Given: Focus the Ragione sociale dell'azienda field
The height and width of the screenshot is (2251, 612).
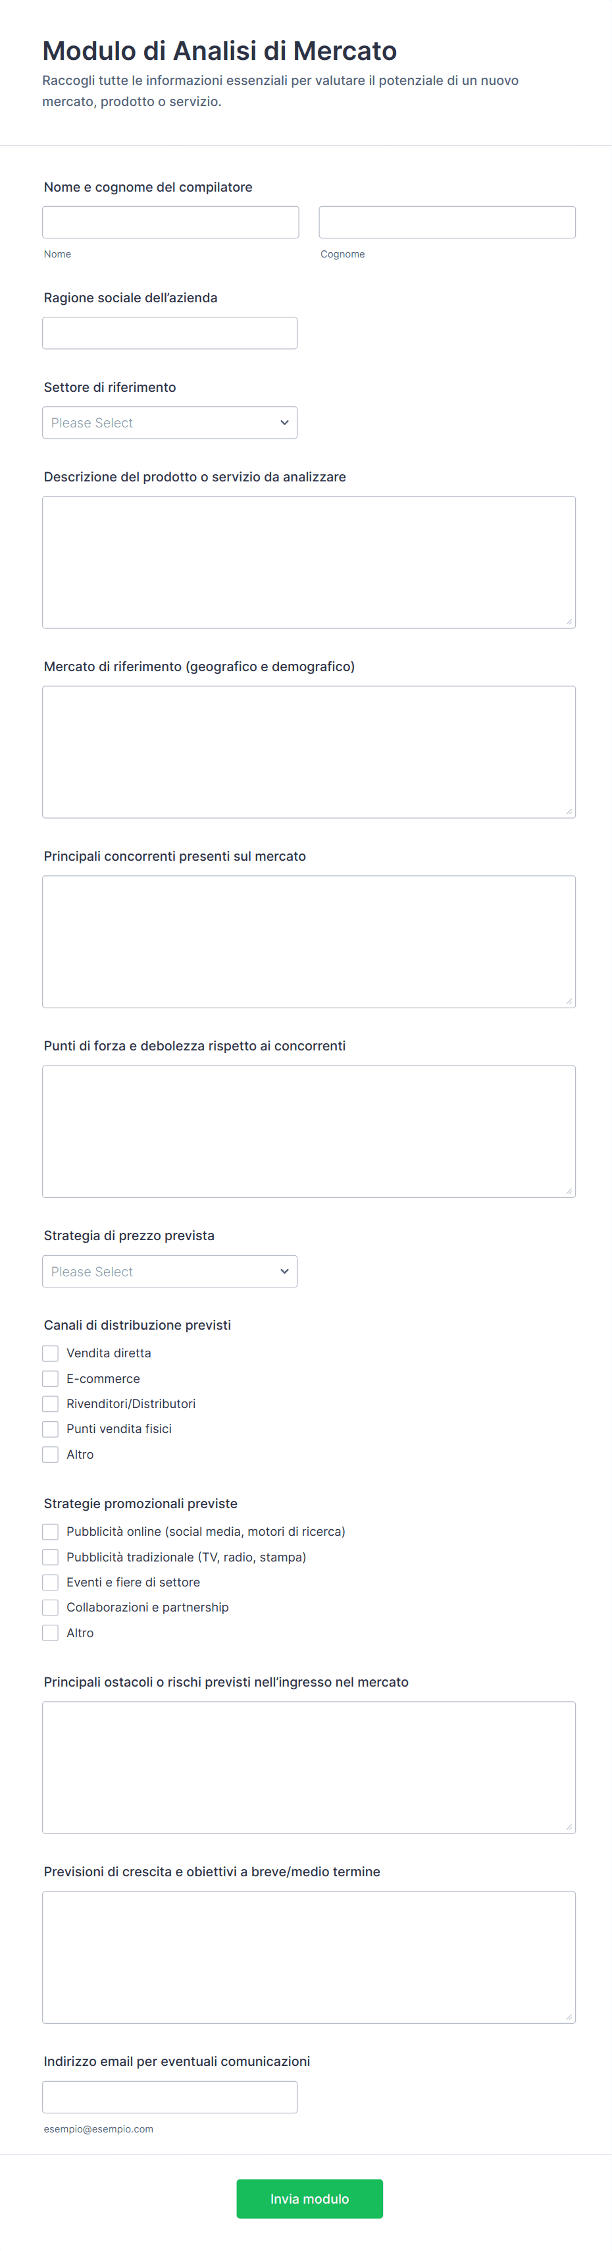Looking at the screenshot, I should click(x=169, y=333).
